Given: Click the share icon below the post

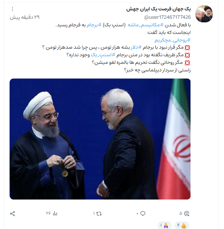Looking at the screenshot, I should click(12, 214).
